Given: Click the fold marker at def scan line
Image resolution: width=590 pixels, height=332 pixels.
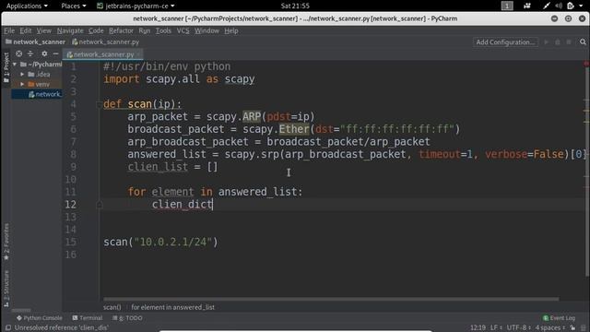Looking at the screenshot, I should pyautogui.click(x=100, y=104).
